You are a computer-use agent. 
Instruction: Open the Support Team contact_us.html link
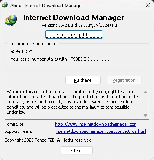101,131
